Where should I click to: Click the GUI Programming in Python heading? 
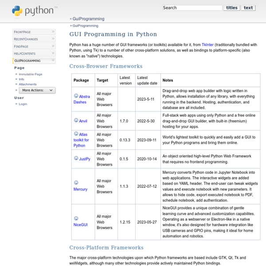point(113,34)
